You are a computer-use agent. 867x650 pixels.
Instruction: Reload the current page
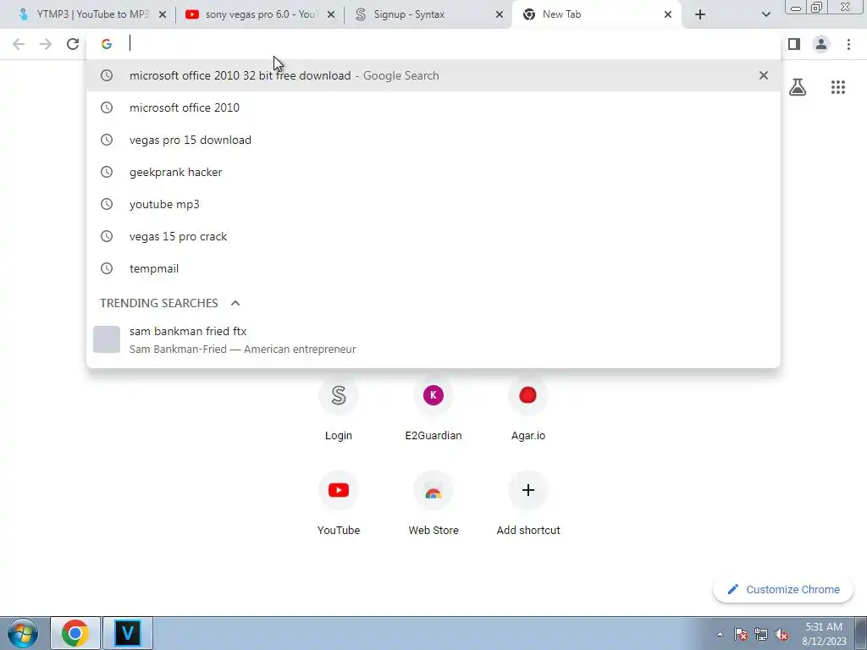(x=73, y=44)
